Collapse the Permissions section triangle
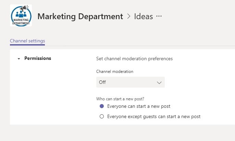Screen dimensions: 235x141 (18, 59)
